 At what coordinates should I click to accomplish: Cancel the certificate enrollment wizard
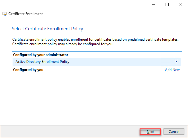click(174, 132)
